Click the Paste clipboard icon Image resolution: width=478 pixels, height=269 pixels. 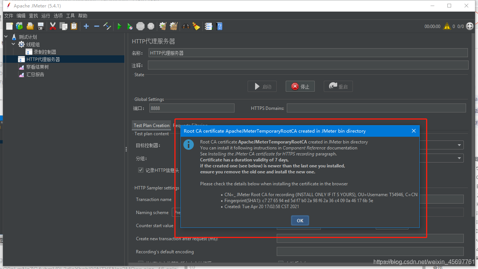(x=74, y=26)
